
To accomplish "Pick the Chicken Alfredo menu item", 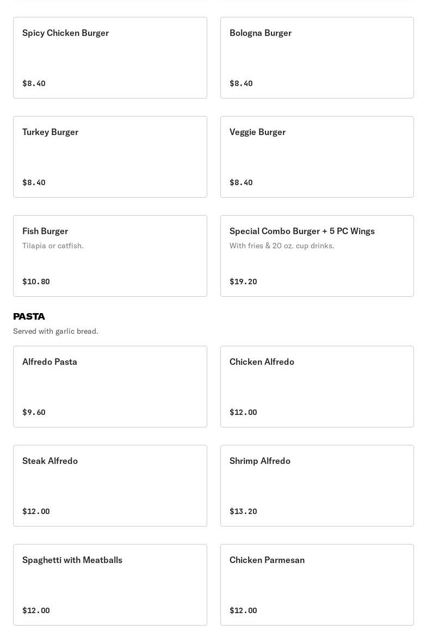I will [x=317, y=387].
